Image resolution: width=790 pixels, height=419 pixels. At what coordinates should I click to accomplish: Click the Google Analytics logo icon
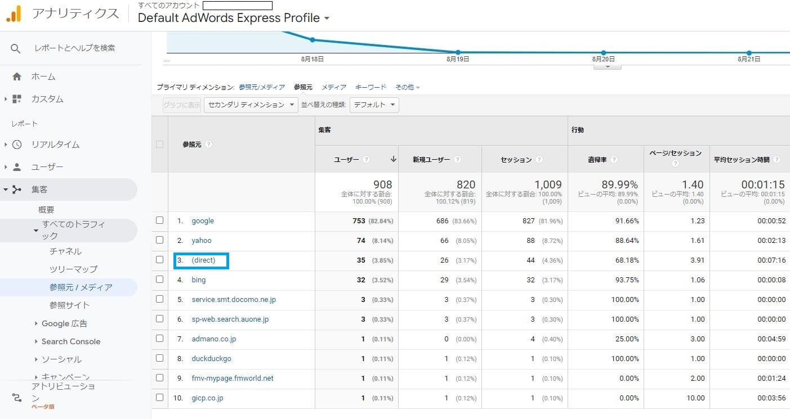tap(14, 13)
